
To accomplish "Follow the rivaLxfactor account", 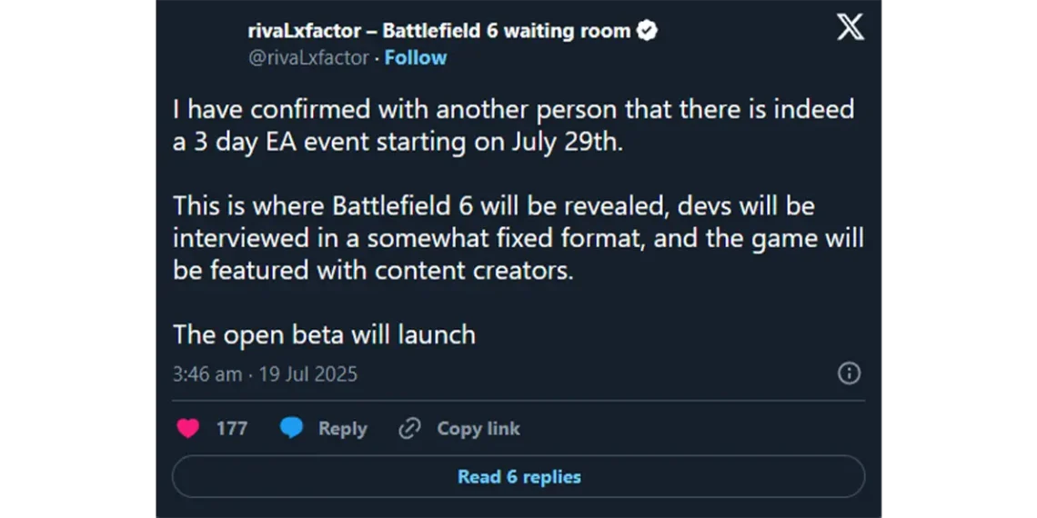I will pos(416,57).
